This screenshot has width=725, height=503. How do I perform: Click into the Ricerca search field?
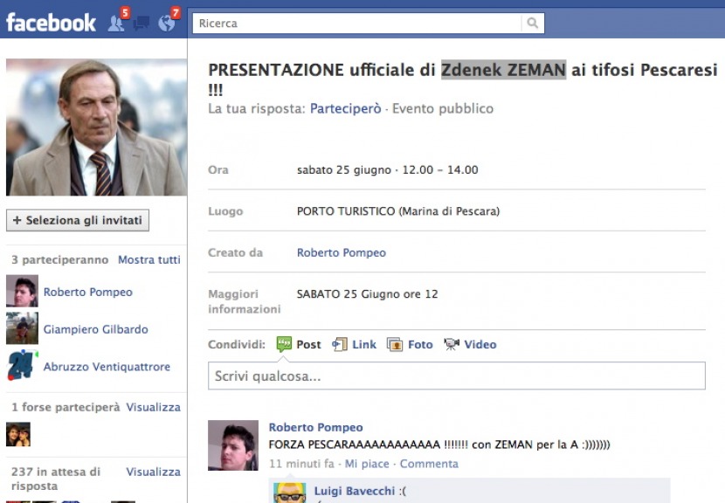pos(357,23)
